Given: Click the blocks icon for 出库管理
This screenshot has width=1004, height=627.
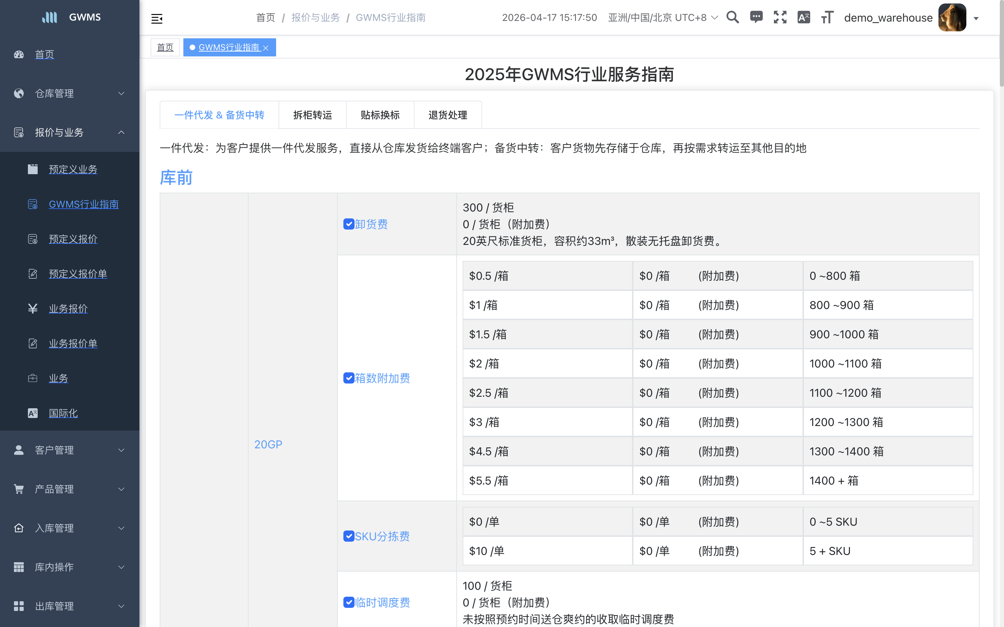Looking at the screenshot, I should (19, 606).
